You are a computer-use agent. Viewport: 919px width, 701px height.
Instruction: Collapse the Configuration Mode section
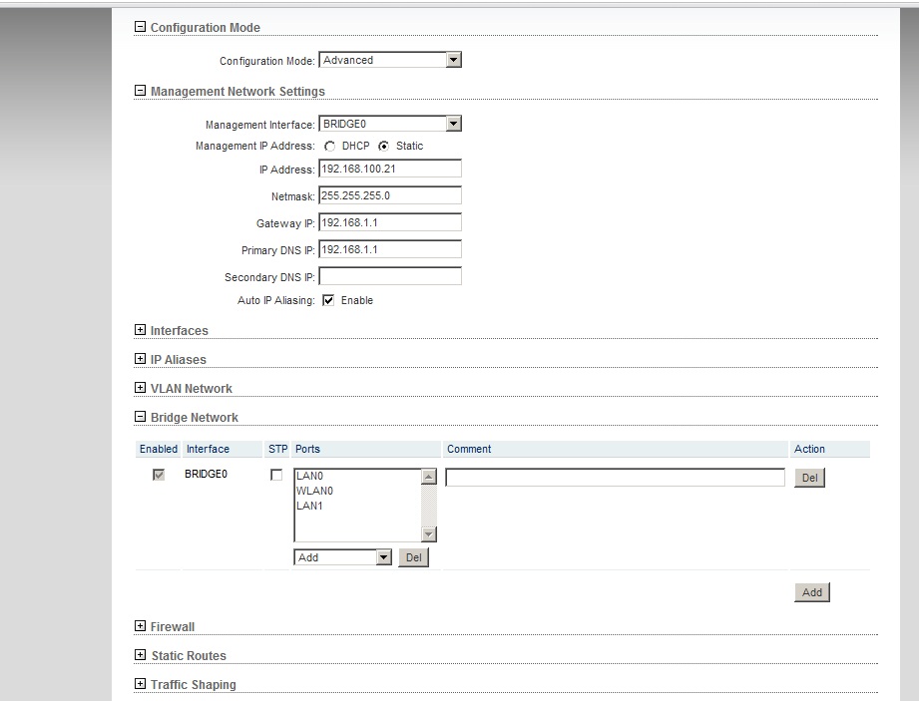140,28
